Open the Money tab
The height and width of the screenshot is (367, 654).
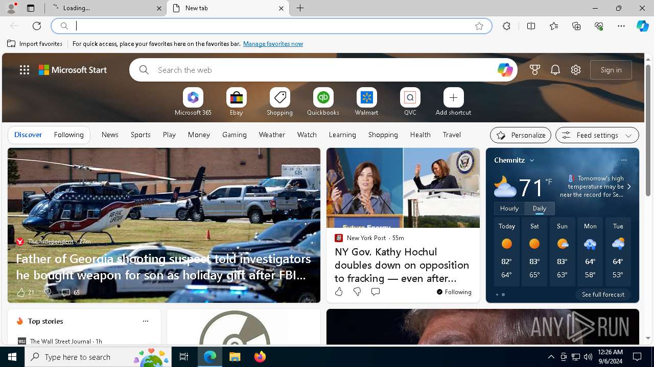pos(199,135)
